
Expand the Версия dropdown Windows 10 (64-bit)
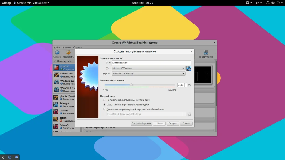click(148, 74)
